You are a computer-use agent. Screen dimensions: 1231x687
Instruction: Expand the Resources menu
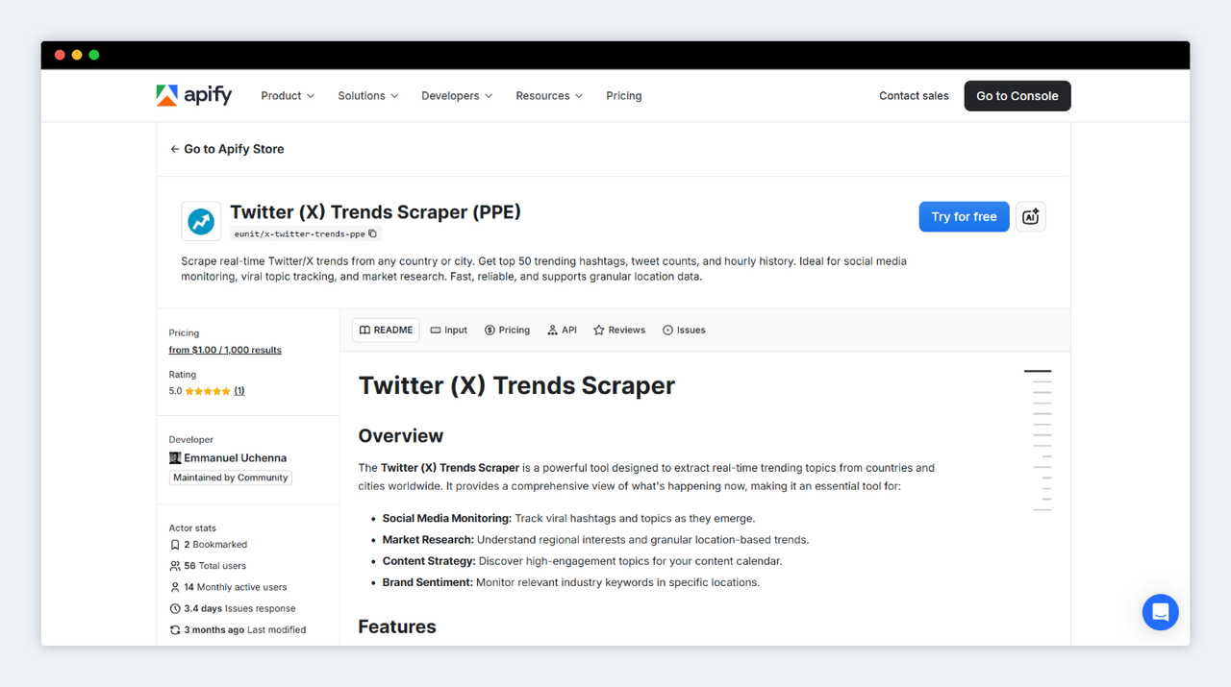pyautogui.click(x=549, y=96)
